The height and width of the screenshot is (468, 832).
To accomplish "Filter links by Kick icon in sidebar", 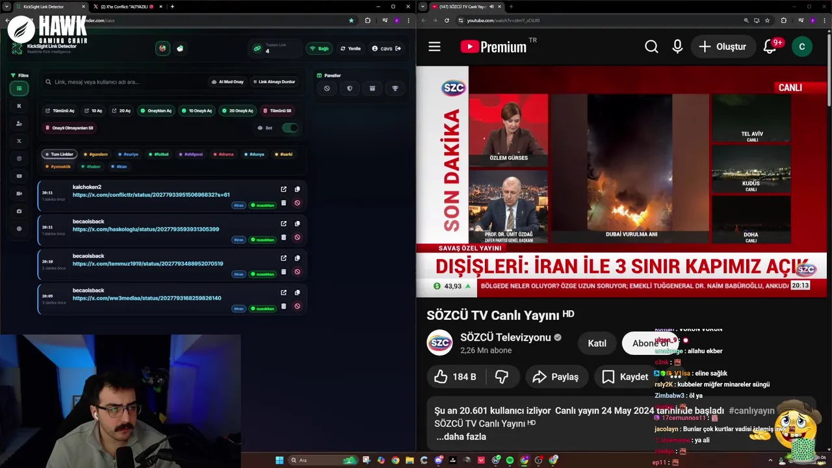I will coord(19,106).
